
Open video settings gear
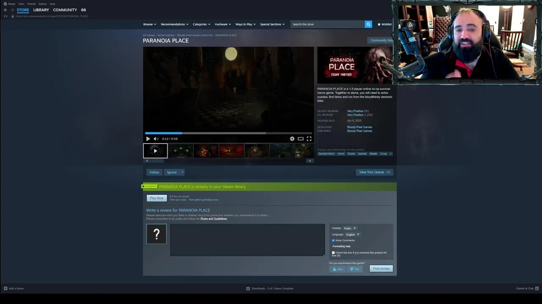tap(292, 138)
